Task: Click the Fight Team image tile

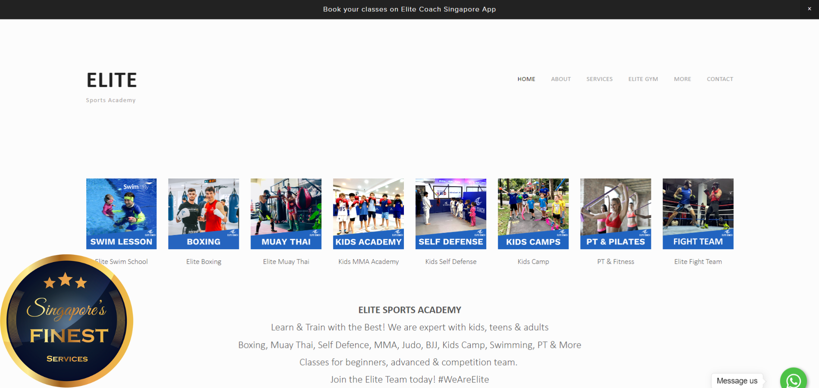Action: (698, 213)
